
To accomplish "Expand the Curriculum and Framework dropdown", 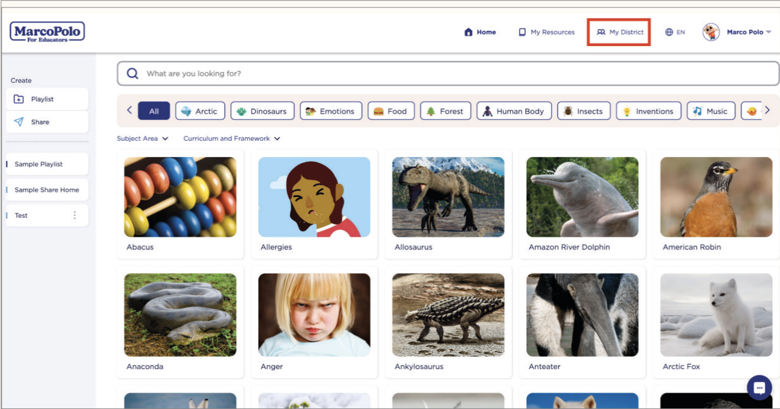I will (x=232, y=138).
